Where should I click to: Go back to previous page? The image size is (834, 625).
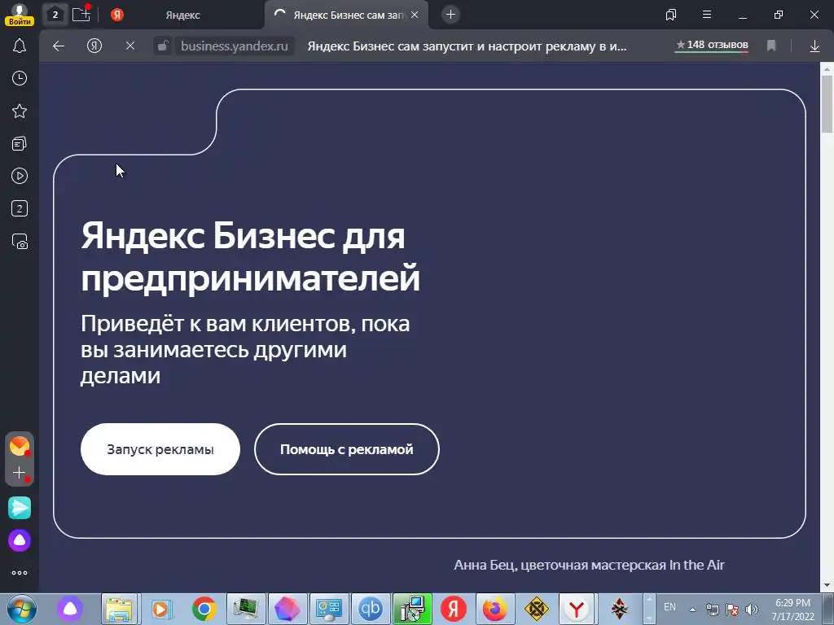(59, 46)
